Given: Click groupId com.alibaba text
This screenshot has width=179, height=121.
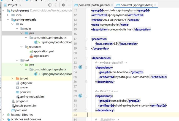Looking at the screenshot, I should (119, 101).
